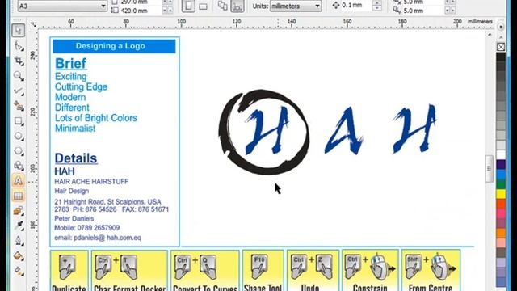Screen dimensions: 517x291
Task: Click the Ctrl+Z Undo shortcut card
Action: 313,271
